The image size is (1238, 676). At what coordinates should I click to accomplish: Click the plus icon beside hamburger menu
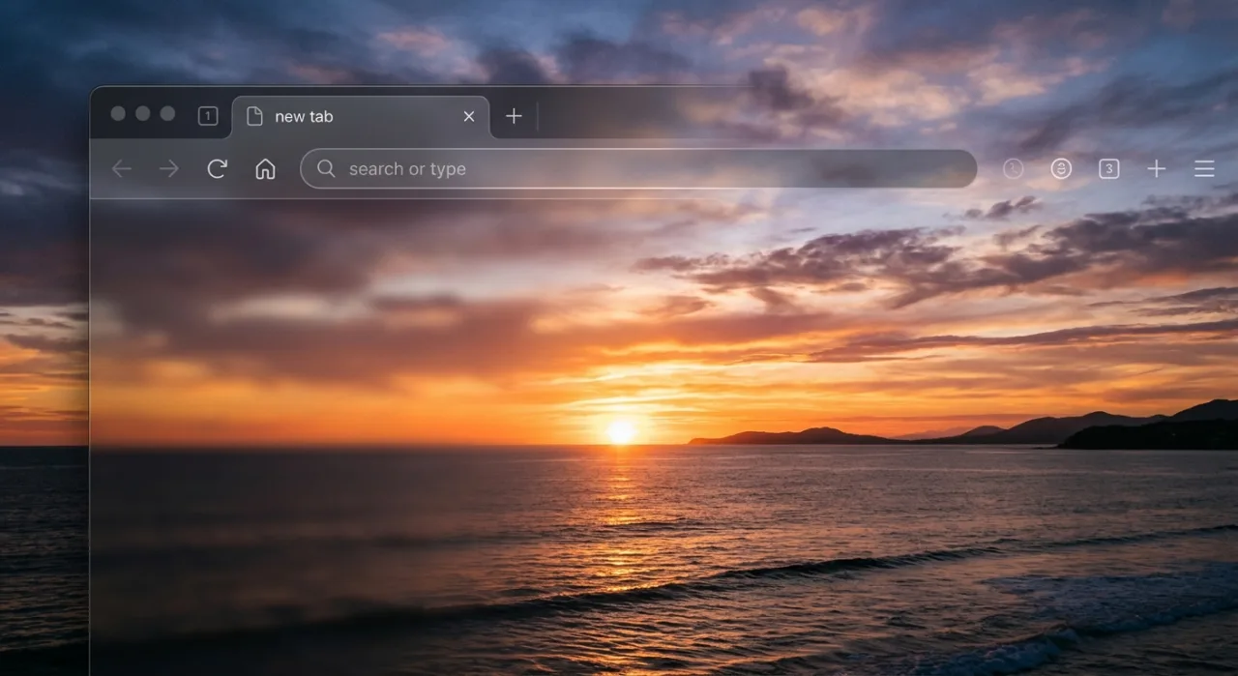1157,169
